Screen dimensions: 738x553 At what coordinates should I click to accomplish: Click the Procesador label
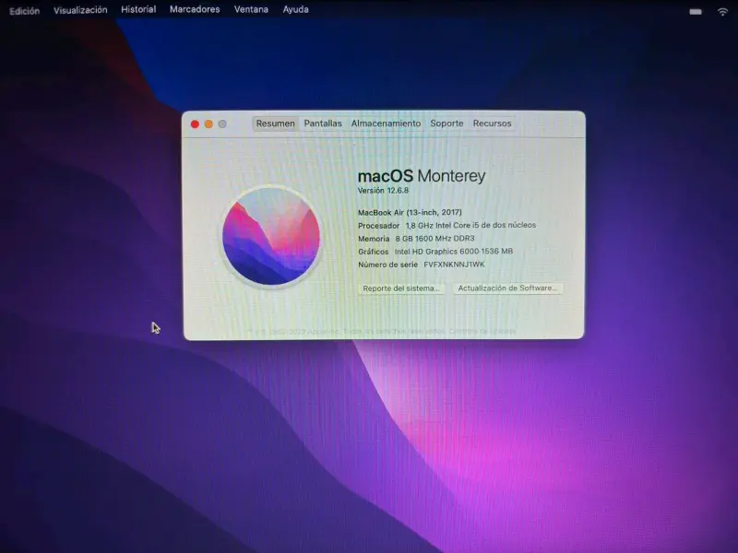[x=379, y=226]
